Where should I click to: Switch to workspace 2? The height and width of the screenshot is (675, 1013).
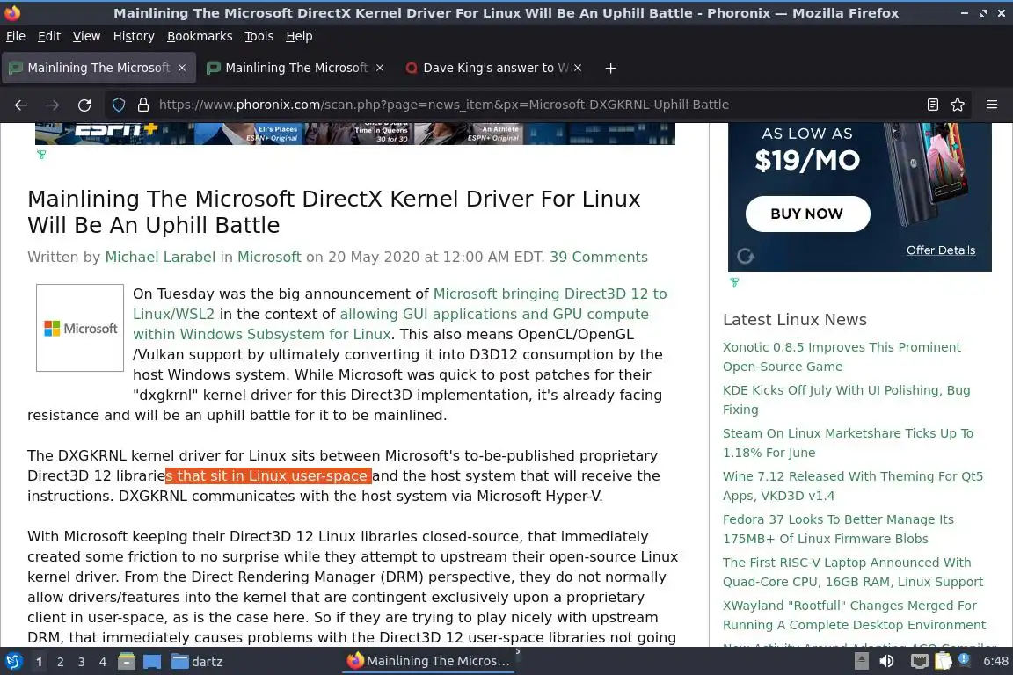click(x=60, y=662)
